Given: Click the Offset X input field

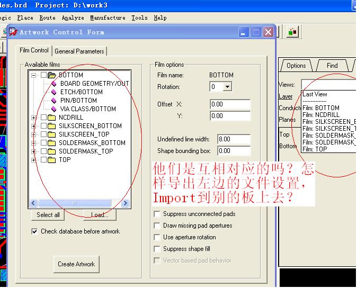Looking at the screenshot, I should (230, 104).
